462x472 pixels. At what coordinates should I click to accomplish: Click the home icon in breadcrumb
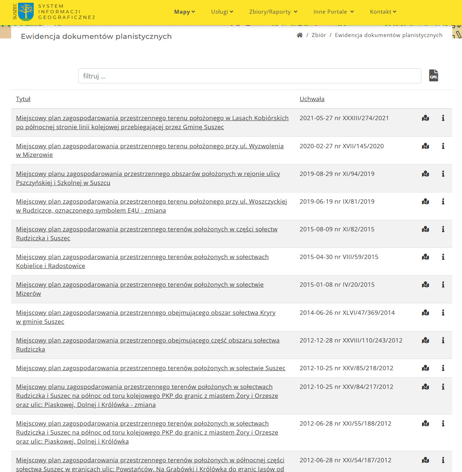(x=299, y=35)
